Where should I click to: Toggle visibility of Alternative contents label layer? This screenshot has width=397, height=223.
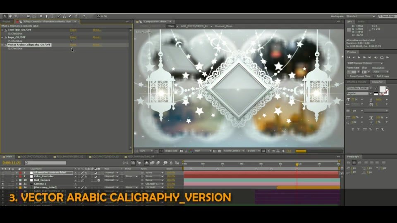point(3,173)
